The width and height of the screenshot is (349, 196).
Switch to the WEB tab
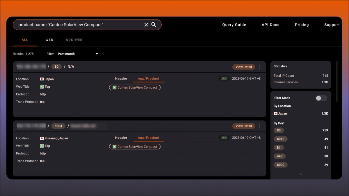[49, 40]
